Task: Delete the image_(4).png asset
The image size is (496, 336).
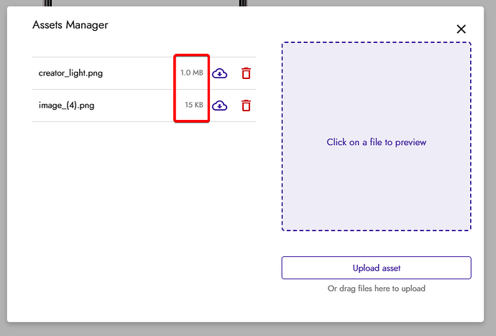Action: [246, 106]
